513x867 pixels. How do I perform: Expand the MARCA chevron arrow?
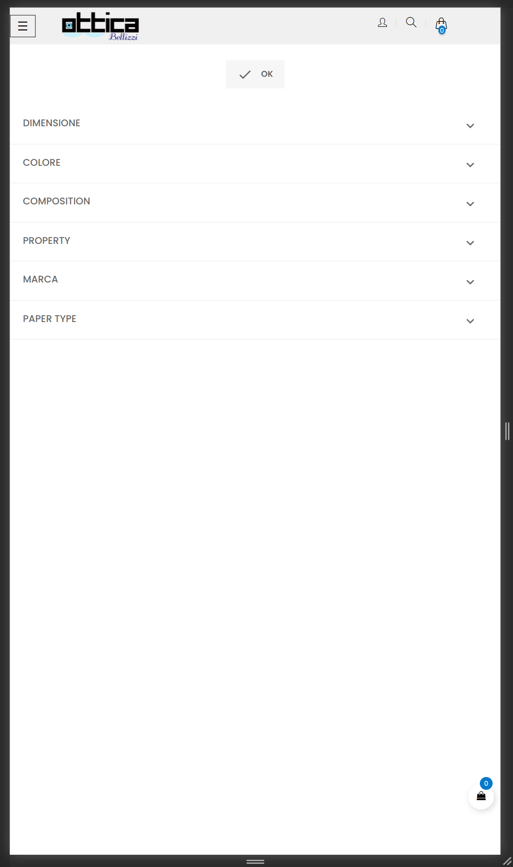[x=470, y=282]
